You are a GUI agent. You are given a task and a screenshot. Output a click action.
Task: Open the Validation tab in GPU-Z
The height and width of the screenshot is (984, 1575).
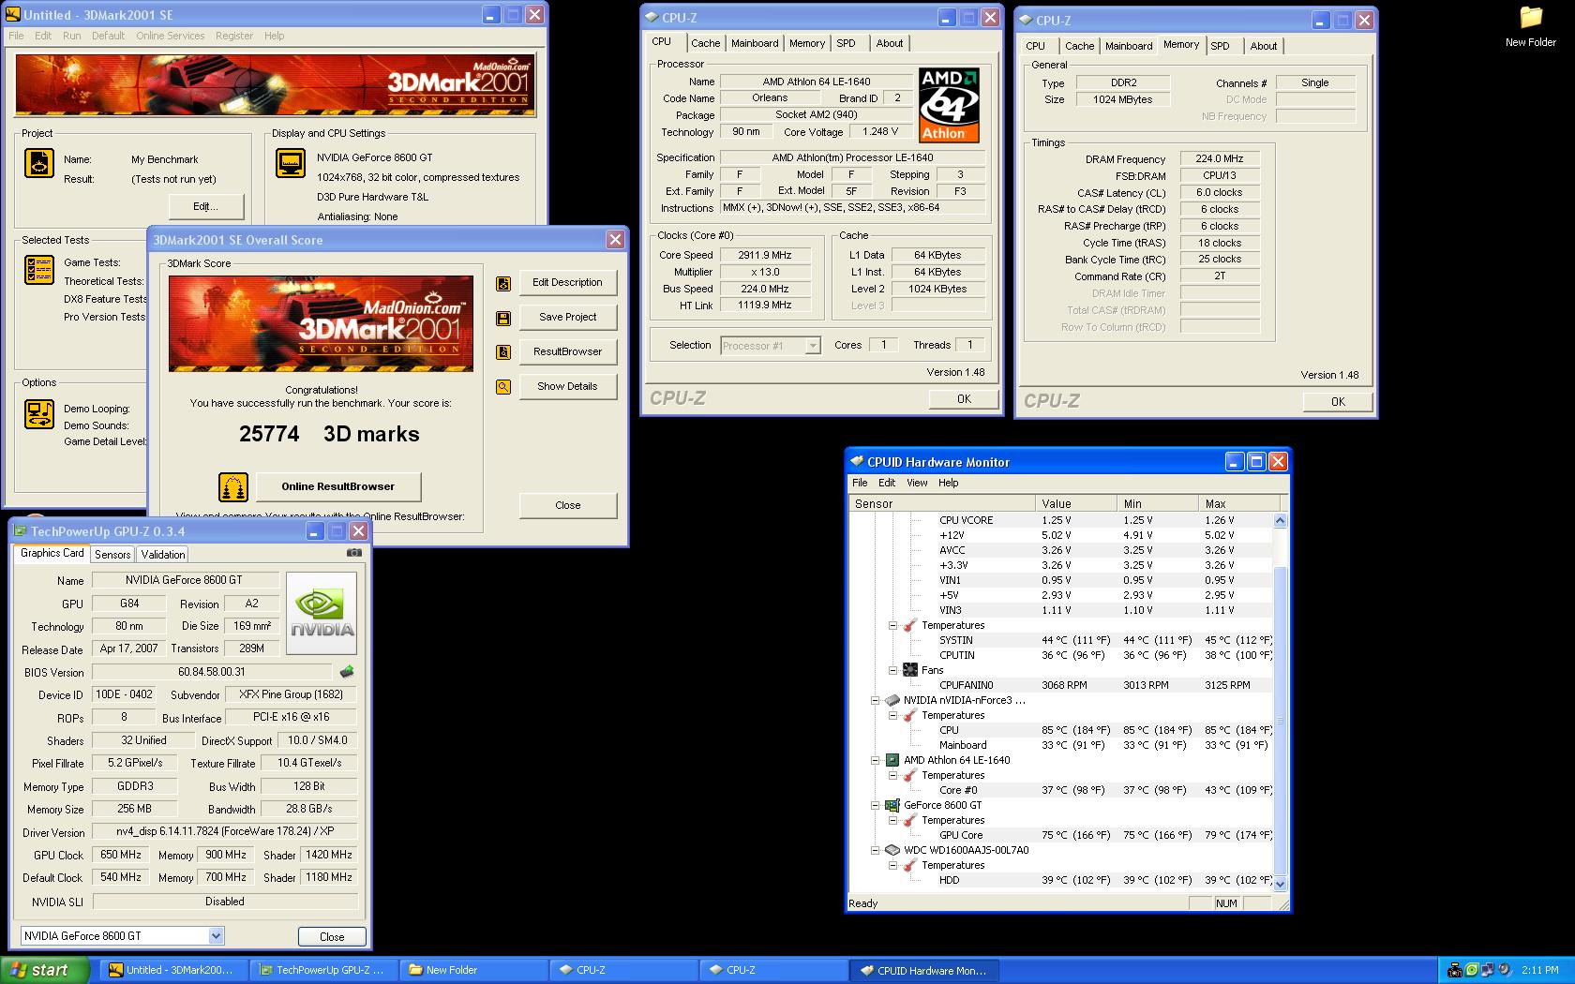[x=163, y=555]
